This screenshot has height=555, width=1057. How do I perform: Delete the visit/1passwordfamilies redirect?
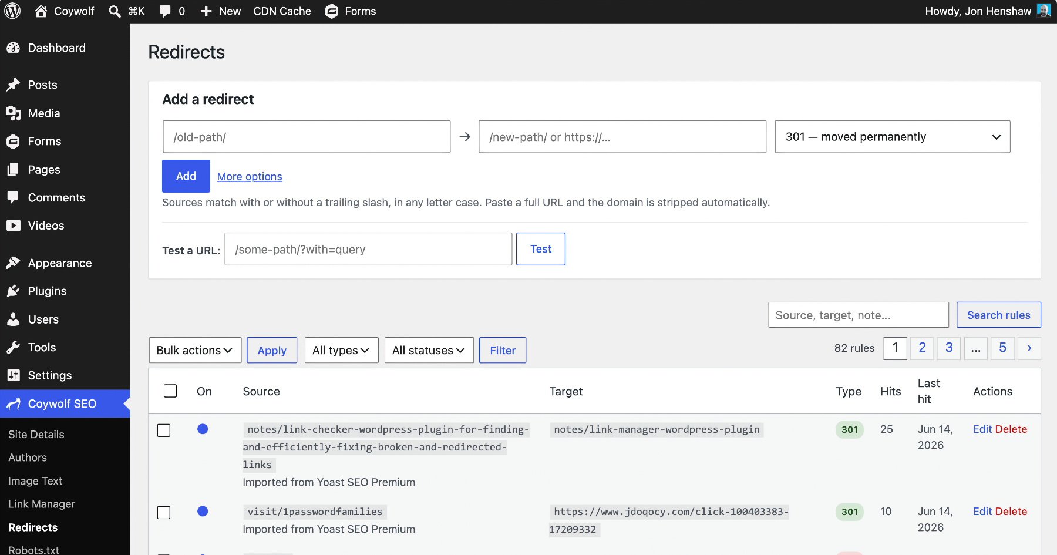click(1011, 512)
